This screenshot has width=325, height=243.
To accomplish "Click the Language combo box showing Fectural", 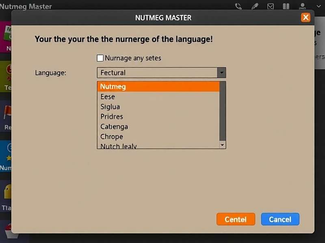I will 157,73.
